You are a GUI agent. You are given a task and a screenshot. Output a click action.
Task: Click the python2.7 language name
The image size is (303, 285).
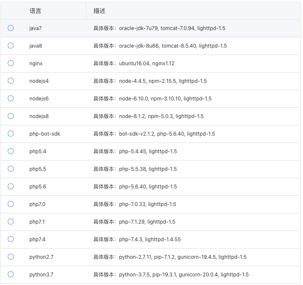[x=41, y=257]
